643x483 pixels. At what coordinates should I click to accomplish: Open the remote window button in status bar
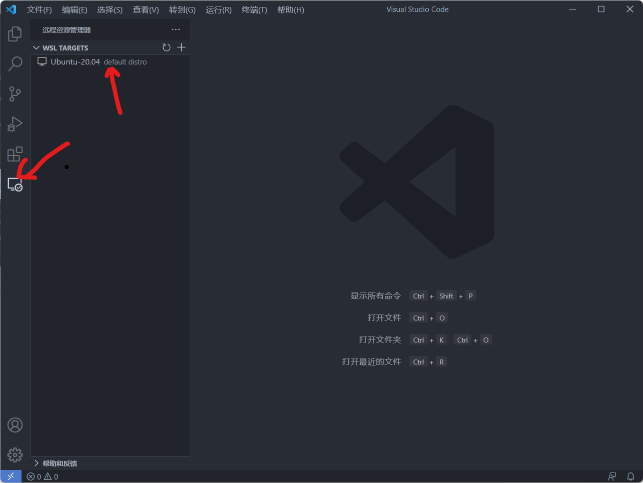pos(11,476)
